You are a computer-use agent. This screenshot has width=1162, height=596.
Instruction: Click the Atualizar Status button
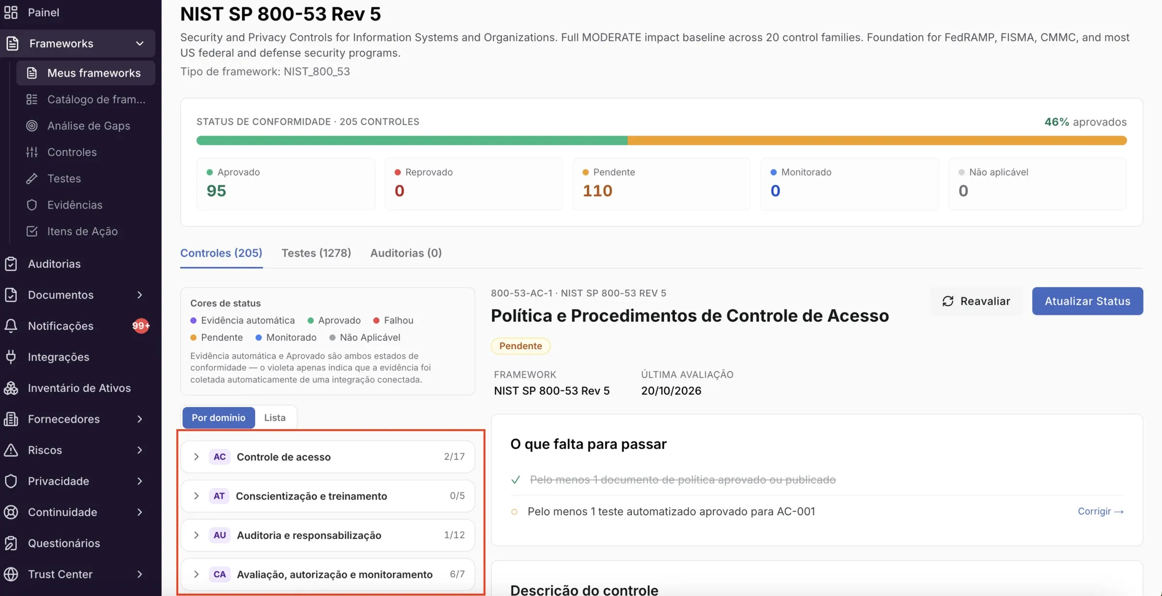pos(1087,301)
